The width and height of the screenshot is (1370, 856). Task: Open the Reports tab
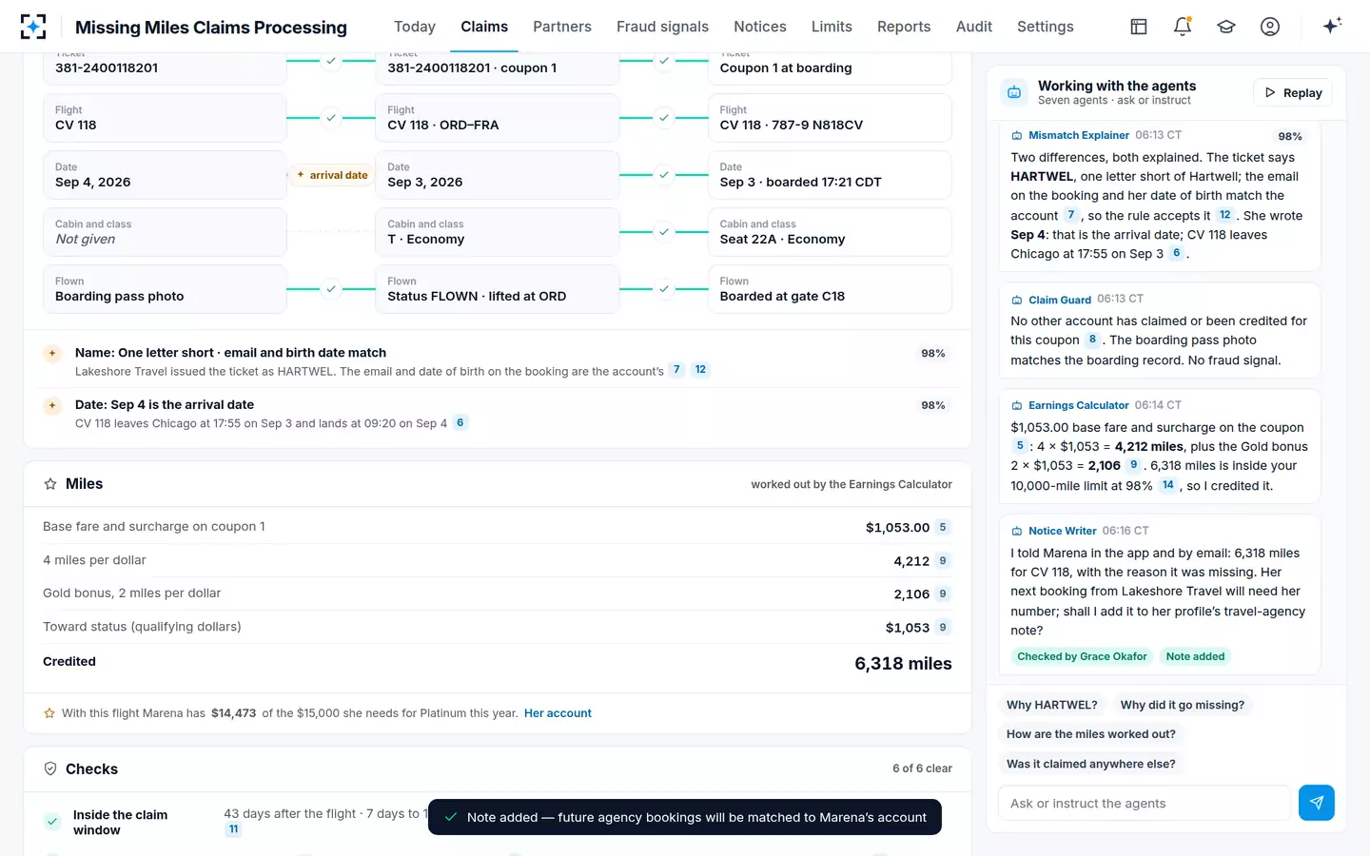pos(904,27)
